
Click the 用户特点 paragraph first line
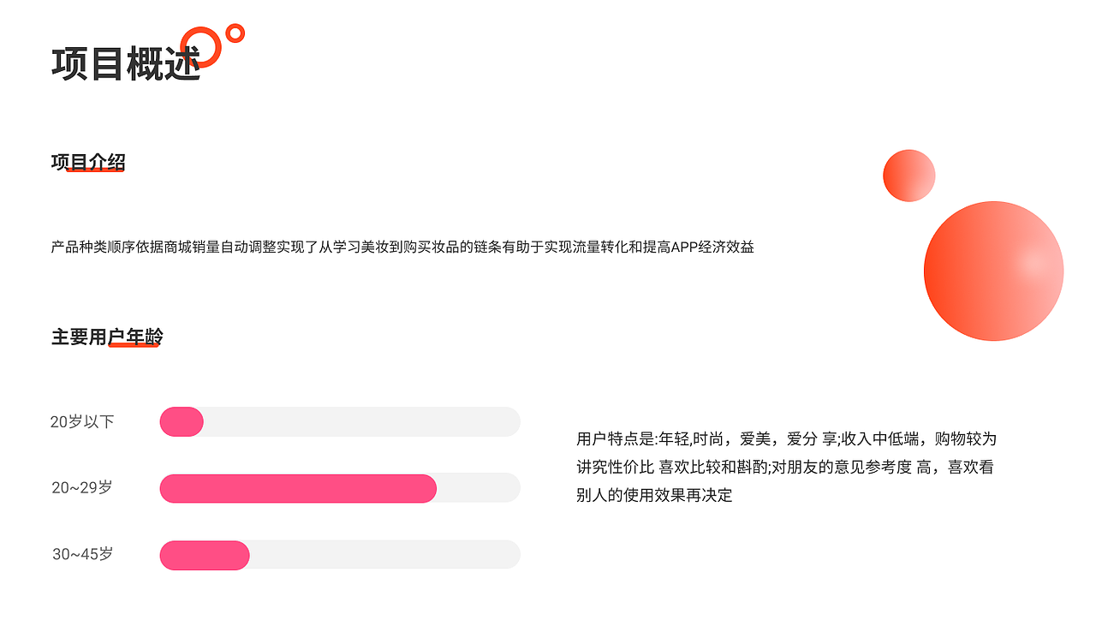coord(787,439)
